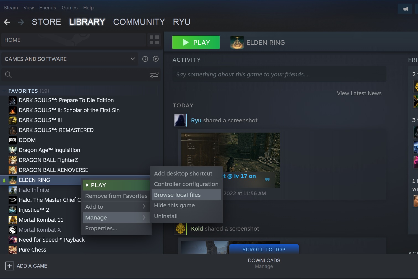The width and height of the screenshot is (418, 279).
Task: Open Controller configuration
Action: click(186, 184)
